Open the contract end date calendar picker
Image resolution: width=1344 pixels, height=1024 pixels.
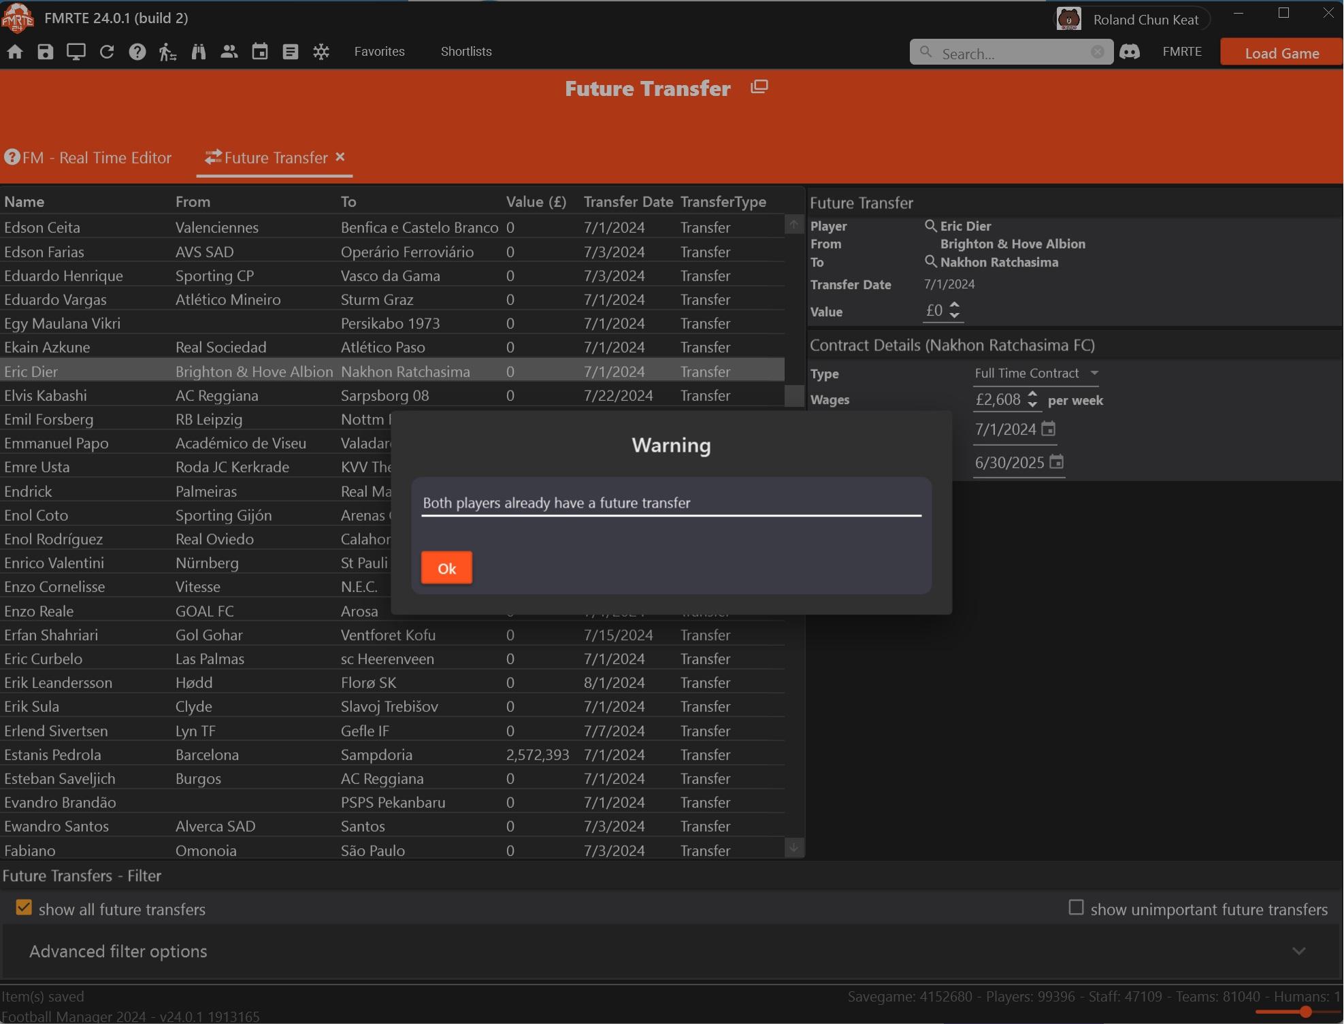[x=1056, y=462]
